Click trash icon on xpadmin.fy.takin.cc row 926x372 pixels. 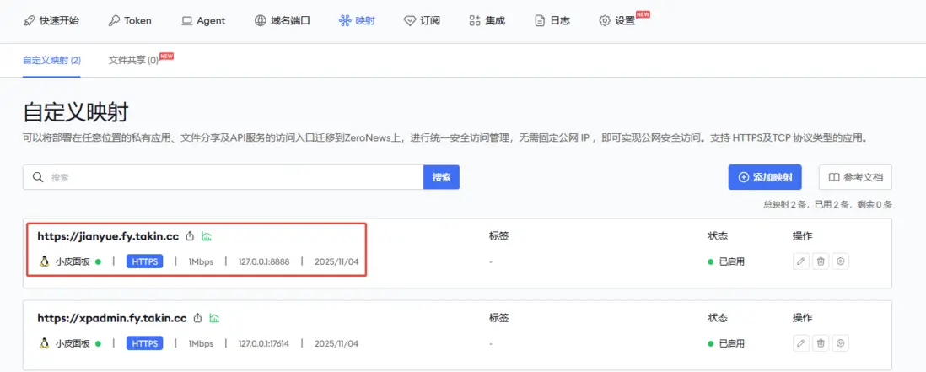(x=821, y=343)
